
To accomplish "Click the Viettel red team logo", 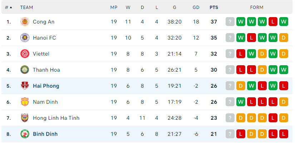I will [25, 54].
